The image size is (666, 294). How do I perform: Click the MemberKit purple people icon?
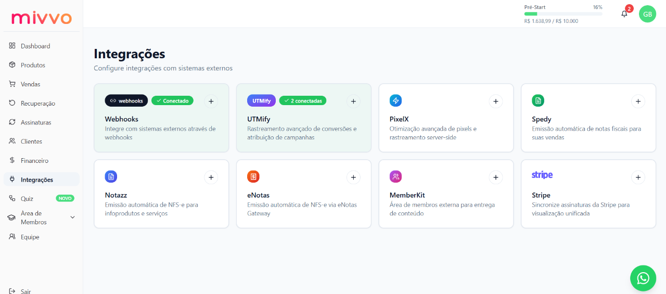click(395, 176)
